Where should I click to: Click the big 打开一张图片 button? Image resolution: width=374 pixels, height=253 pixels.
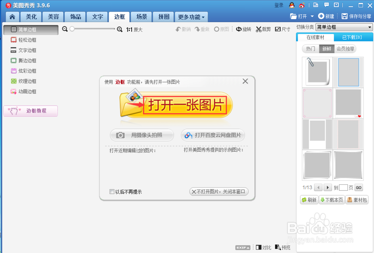176,105
